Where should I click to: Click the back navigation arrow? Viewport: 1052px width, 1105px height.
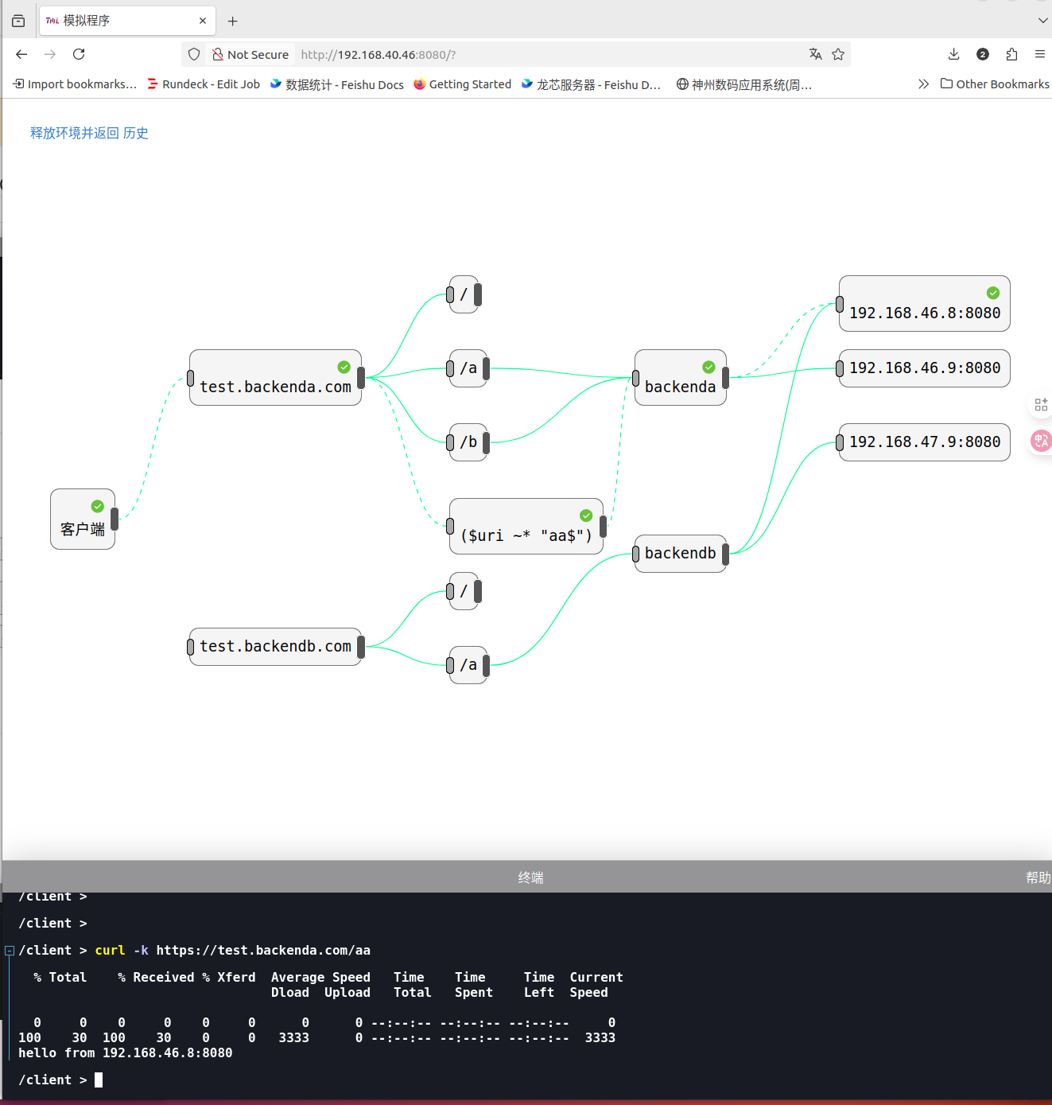21,54
